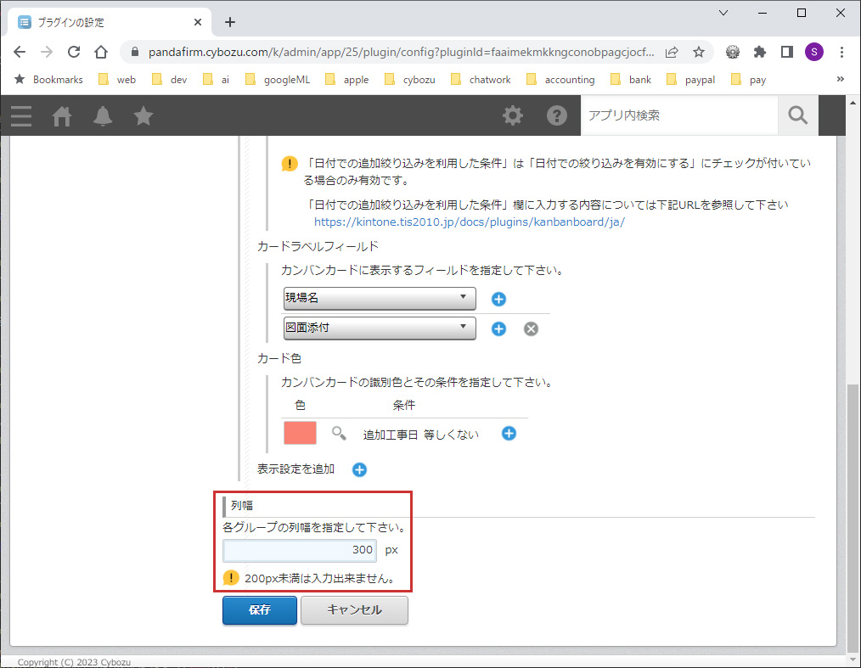Viewport: 861px width, 668px height.
Task: Add a new card color condition plus icon
Action: pyautogui.click(x=508, y=433)
